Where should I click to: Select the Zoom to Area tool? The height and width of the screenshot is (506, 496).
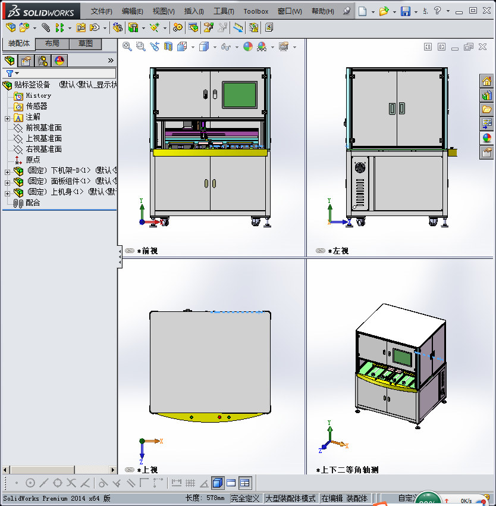[140, 47]
